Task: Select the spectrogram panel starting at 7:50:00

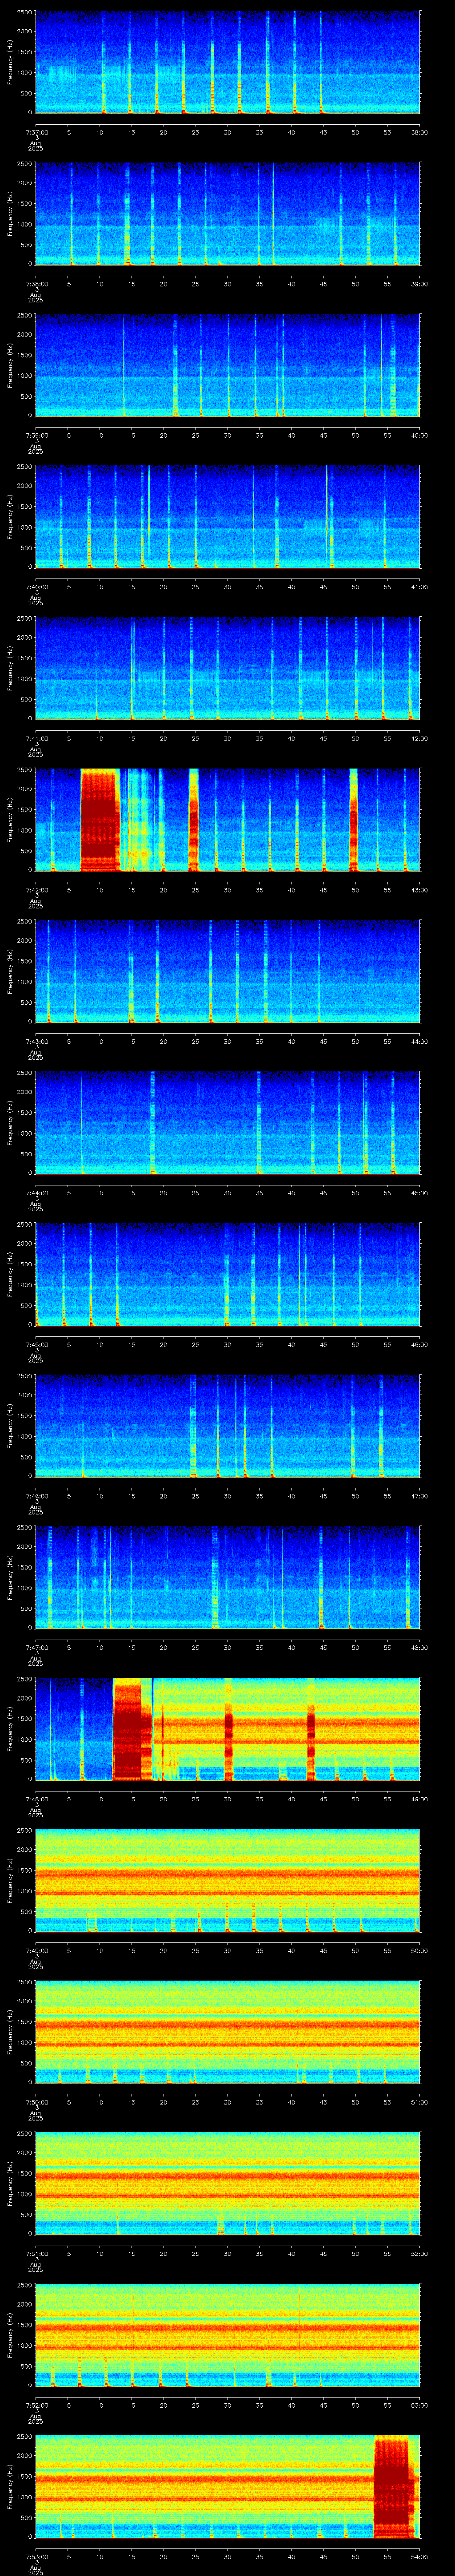Action: pos(228,2032)
